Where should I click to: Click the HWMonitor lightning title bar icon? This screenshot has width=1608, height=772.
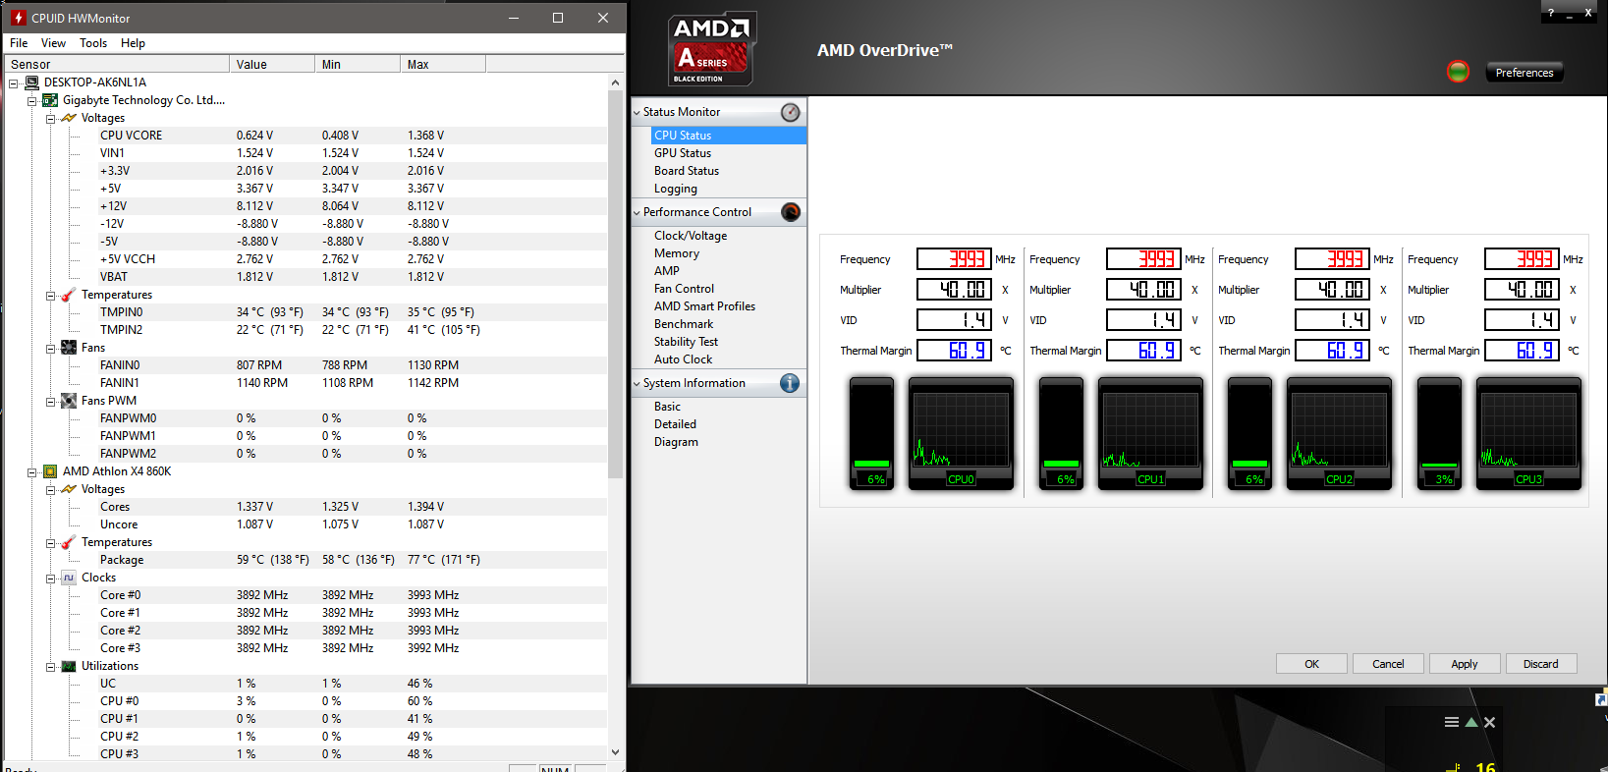18,18
